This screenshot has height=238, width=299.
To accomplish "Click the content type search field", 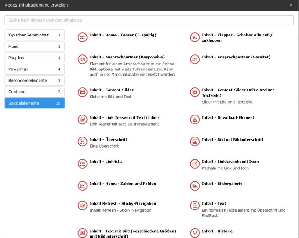I will click(x=149, y=20).
